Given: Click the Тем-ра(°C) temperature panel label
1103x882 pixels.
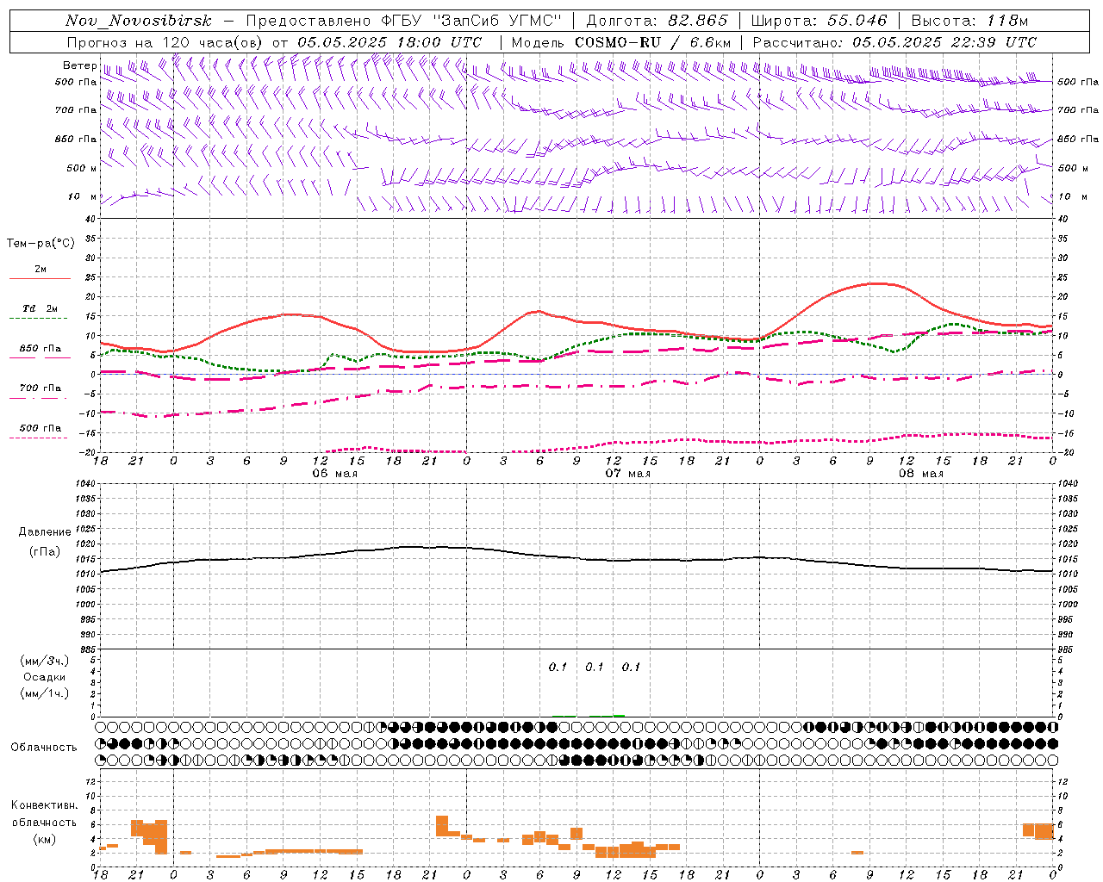Looking at the screenshot, I should click(41, 243).
